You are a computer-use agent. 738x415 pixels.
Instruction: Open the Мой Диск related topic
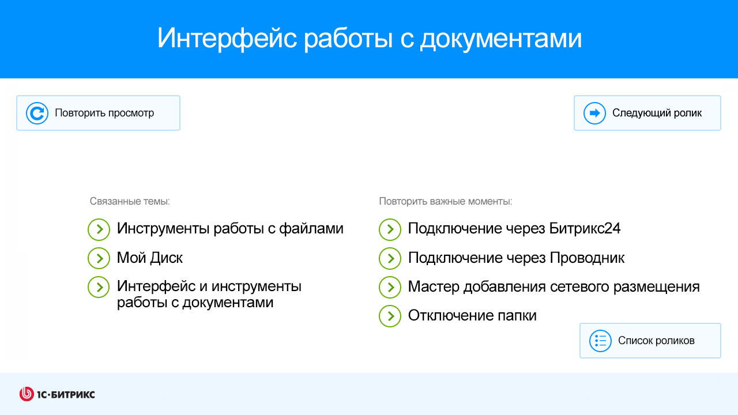point(150,258)
